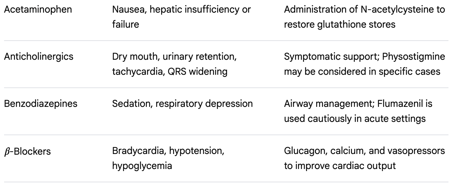458x183 pixels.
Task: Click the "Dry mouth, urinary retention" symptoms cell
Action: [x=174, y=64]
